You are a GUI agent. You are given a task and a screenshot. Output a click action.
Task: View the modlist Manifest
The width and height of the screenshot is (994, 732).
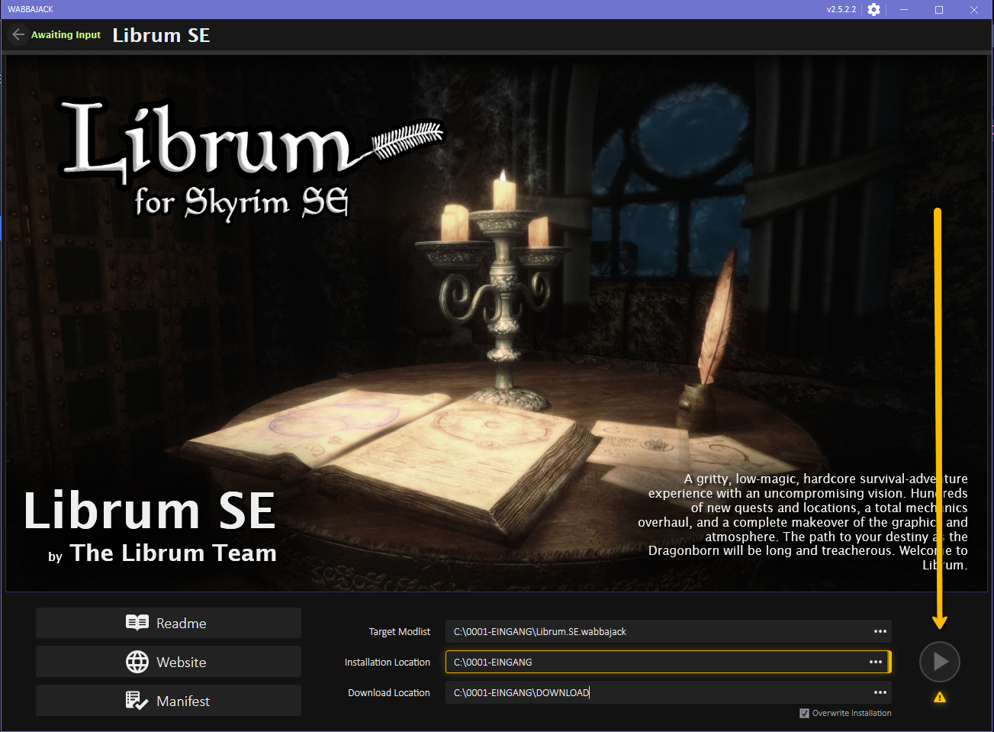(168, 701)
